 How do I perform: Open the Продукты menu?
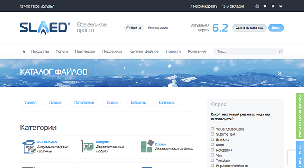(x=40, y=51)
